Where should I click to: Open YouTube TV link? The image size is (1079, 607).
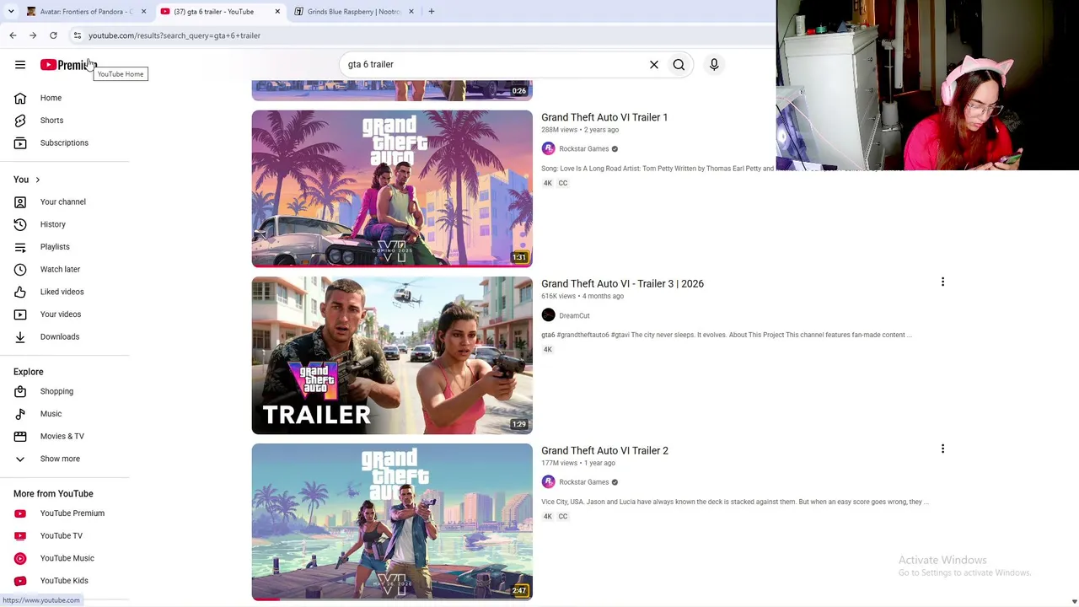click(62, 536)
